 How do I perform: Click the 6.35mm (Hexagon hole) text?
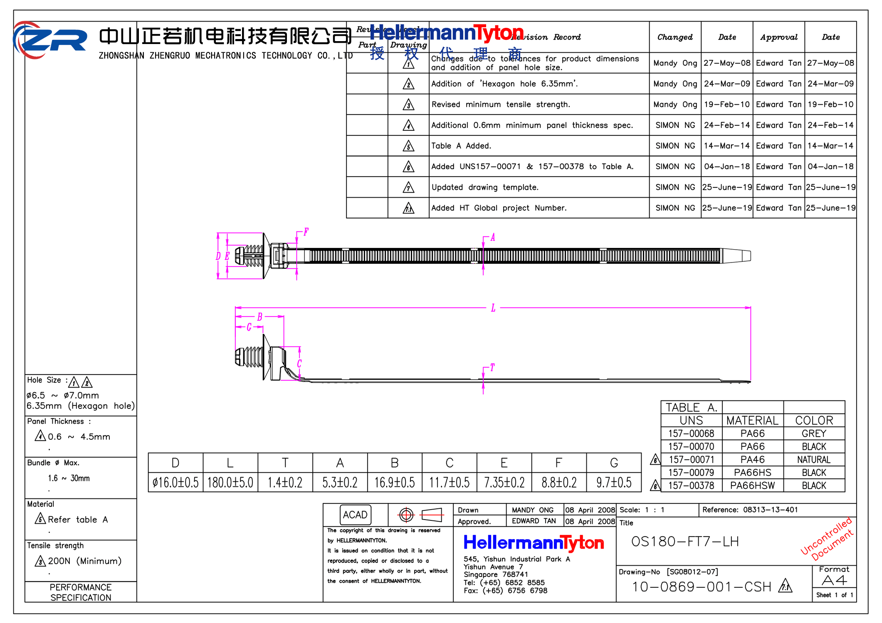(81, 406)
